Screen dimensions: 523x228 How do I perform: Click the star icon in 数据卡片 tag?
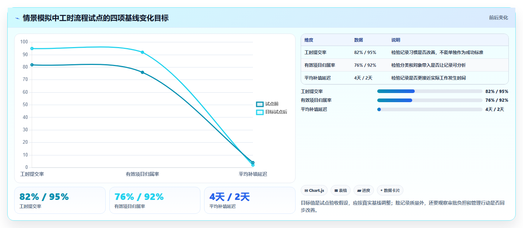(x=382, y=190)
